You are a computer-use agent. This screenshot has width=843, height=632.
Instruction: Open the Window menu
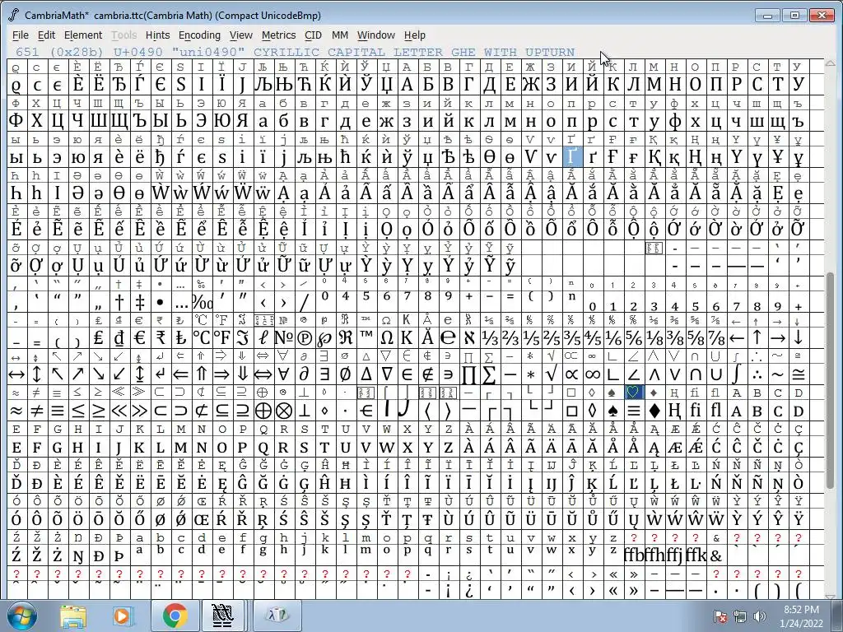pyautogui.click(x=375, y=35)
